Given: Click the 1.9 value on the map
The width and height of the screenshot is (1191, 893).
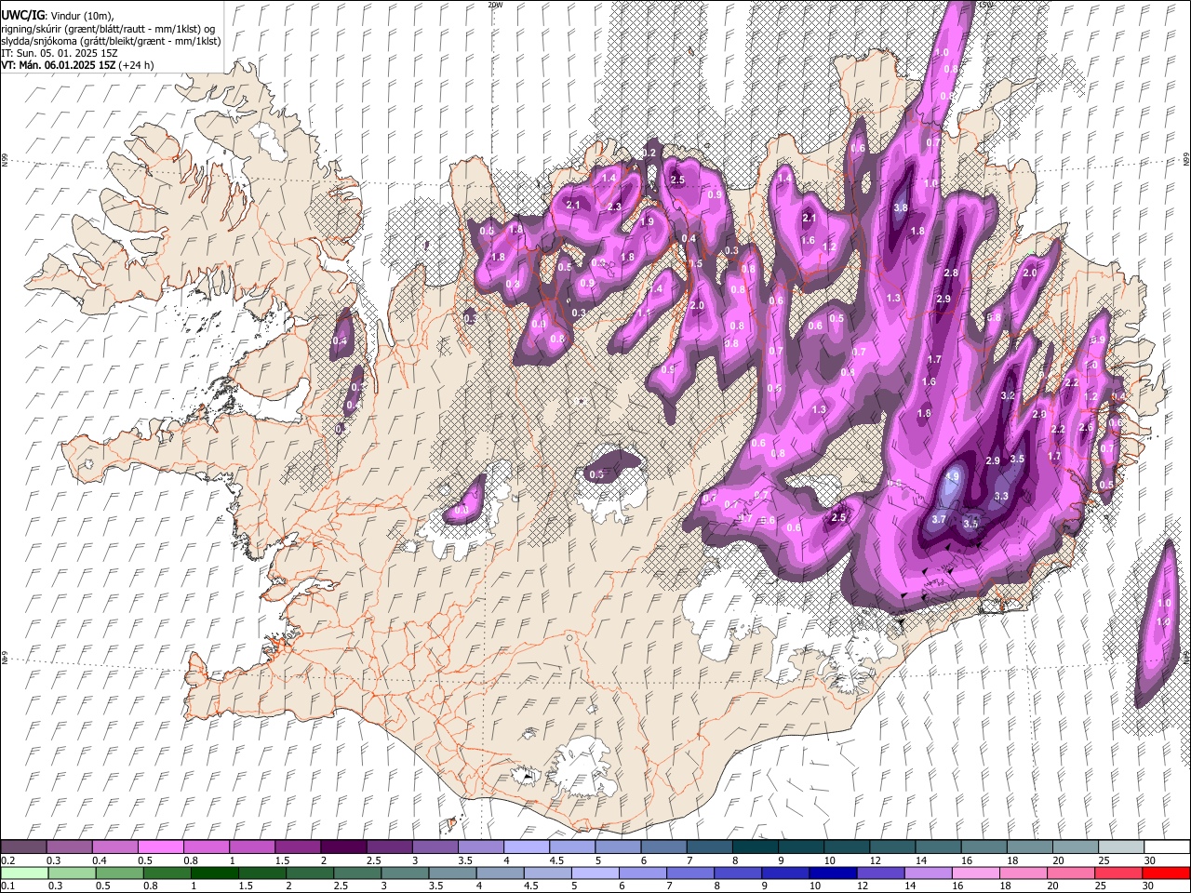Looking at the screenshot, I should pyautogui.click(x=647, y=221).
